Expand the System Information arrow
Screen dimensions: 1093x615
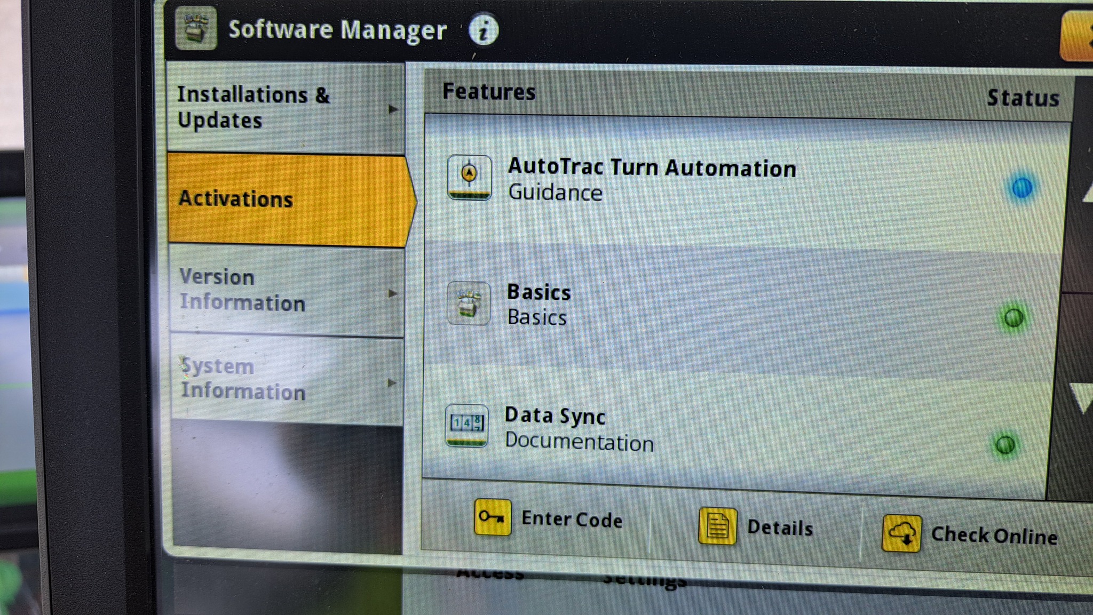tap(392, 383)
